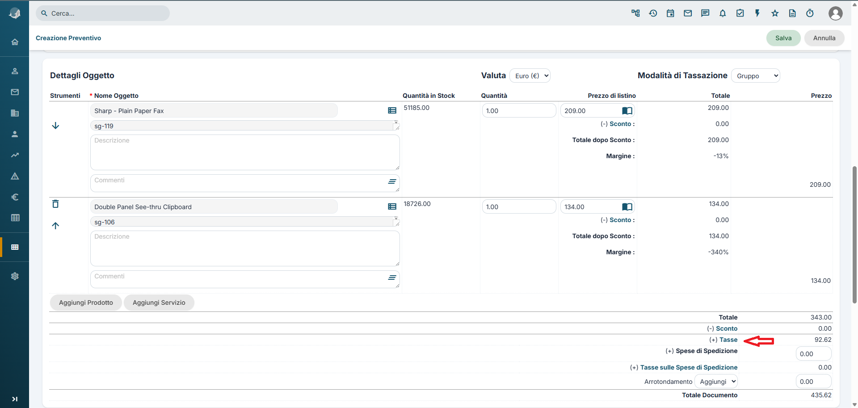Click Totale Documento value 435.62
Viewport: 858px width, 408px height.
[x=821, y=395]
